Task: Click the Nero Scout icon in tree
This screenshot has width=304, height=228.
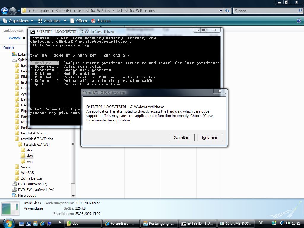Action: [14, 195]
